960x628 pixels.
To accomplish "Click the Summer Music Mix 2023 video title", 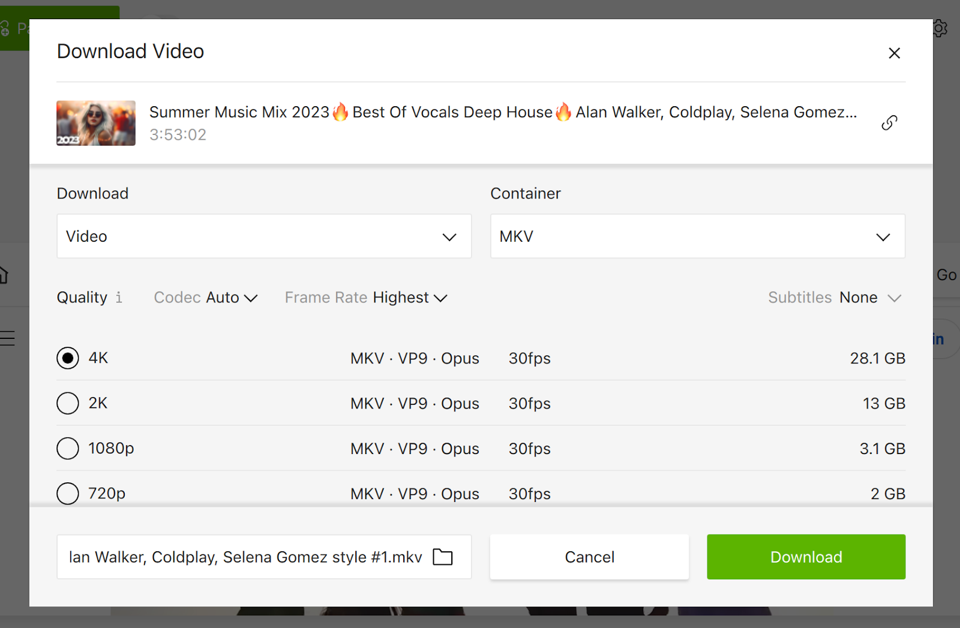I will [503, 112].
